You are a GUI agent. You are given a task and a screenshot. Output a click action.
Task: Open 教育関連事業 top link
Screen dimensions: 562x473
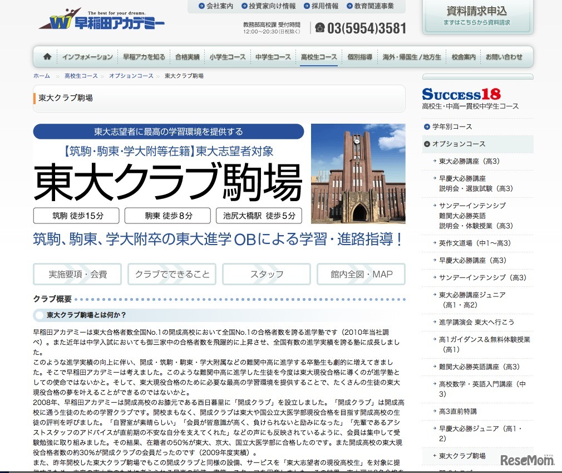click(x=374, y=6)
